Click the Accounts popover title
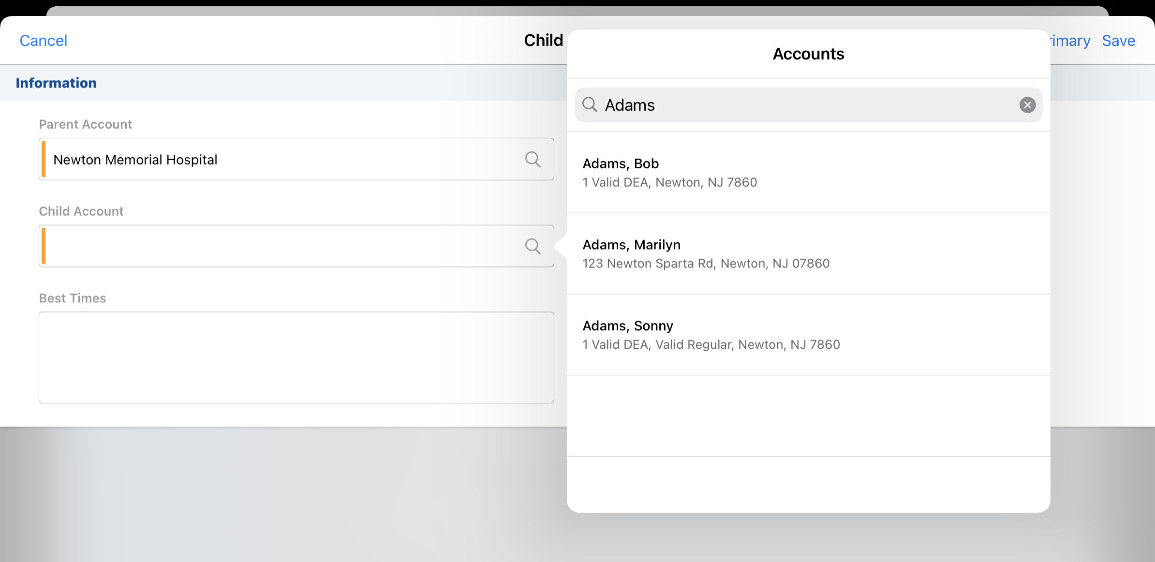The width and height of the screenshot is (1155, 562). [808, 54]
